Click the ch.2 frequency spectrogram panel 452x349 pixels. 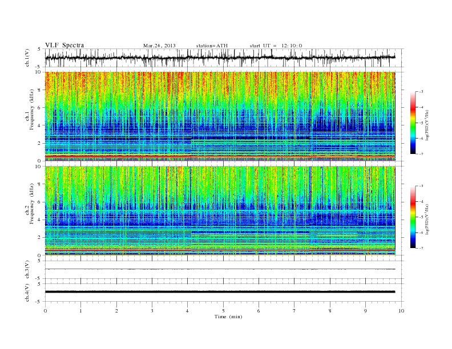click(x=220, y=211)
